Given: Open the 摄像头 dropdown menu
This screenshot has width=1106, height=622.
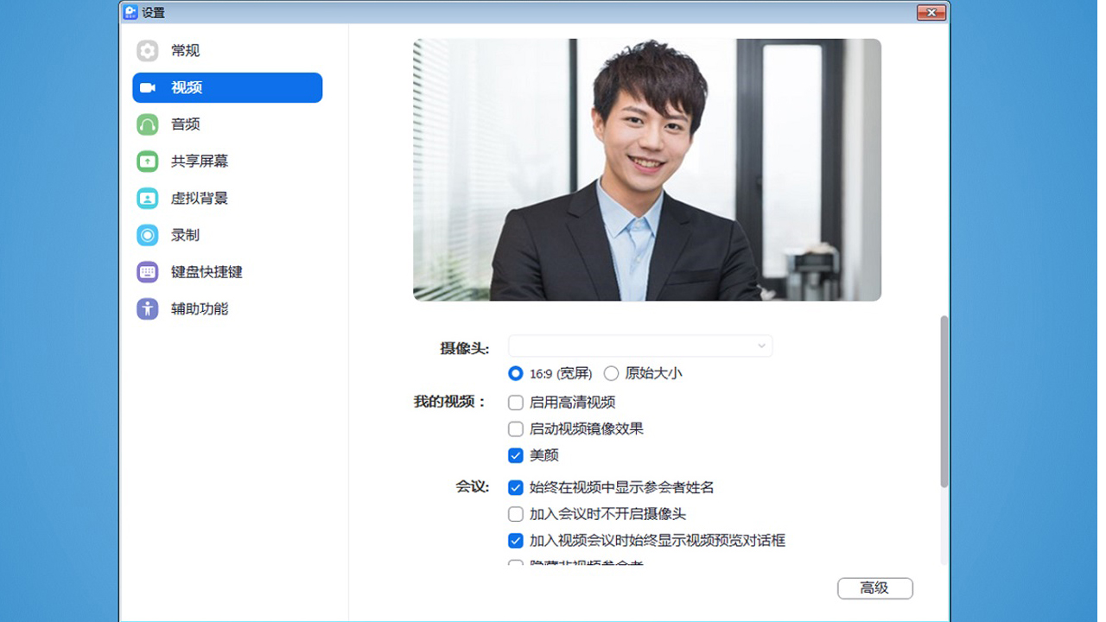Looking at the screenshot, I should click(639, 346).
